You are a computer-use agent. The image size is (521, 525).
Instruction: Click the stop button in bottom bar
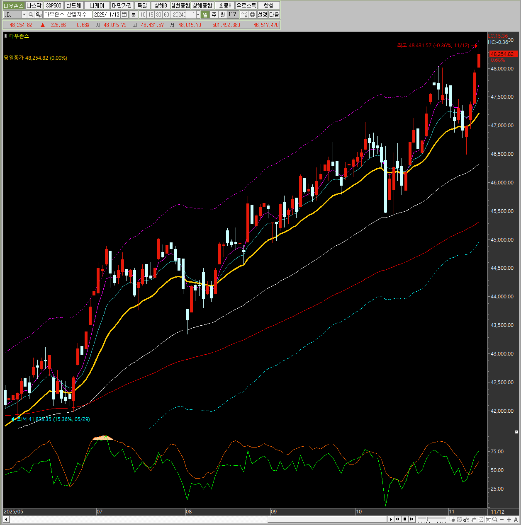pos(405,519)
